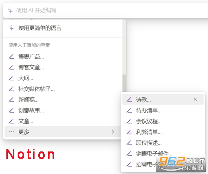Screen dimensions: 208x174
Task: Click pencil icon next to 诗歌
Action: 129,100
